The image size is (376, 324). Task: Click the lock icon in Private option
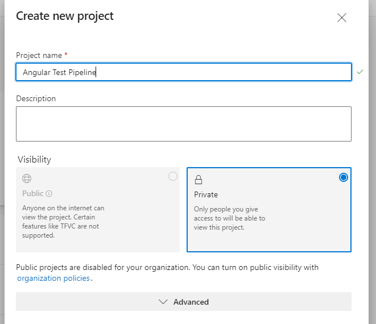[199, 180]
